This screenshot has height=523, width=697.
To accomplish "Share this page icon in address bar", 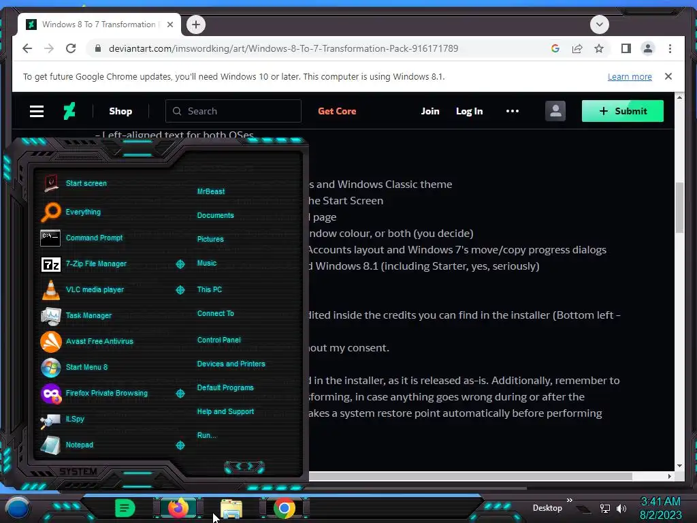I will pyautogui.click(x=577, y=48).
